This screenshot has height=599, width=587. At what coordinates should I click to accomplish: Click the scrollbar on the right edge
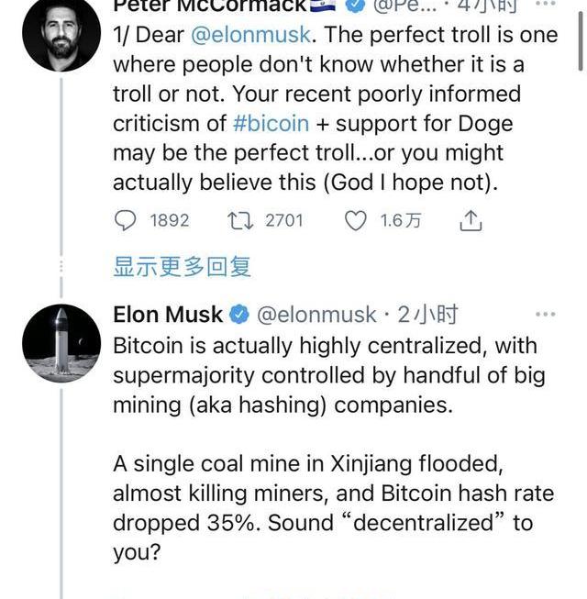point(581,37)
